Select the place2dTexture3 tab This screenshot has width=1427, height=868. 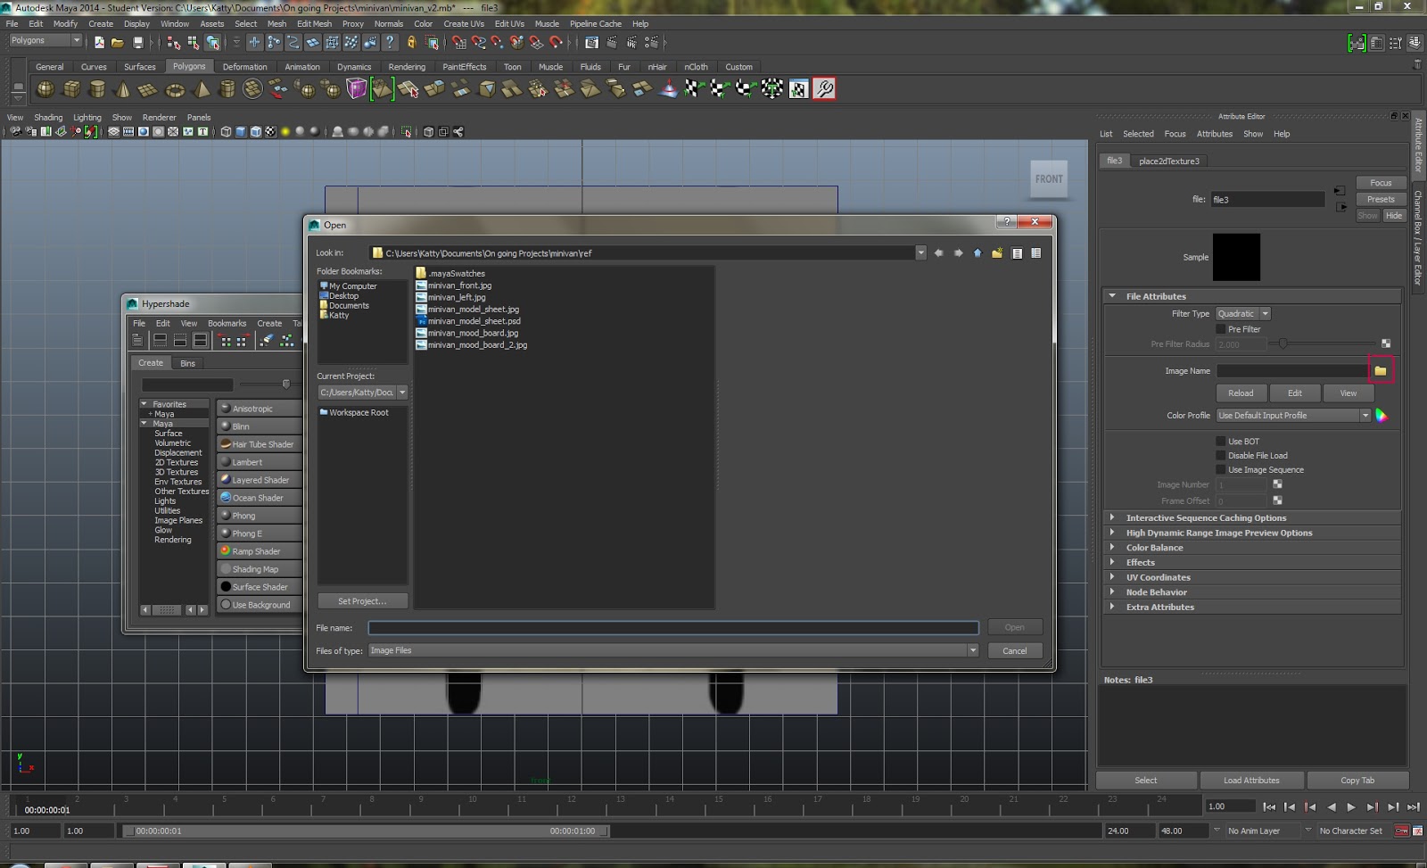[x=1169, y=161]
